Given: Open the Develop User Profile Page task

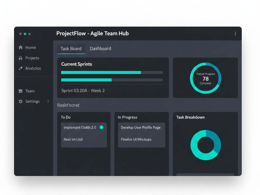Looking at the screenshot, I should click(x=141, y=127).
